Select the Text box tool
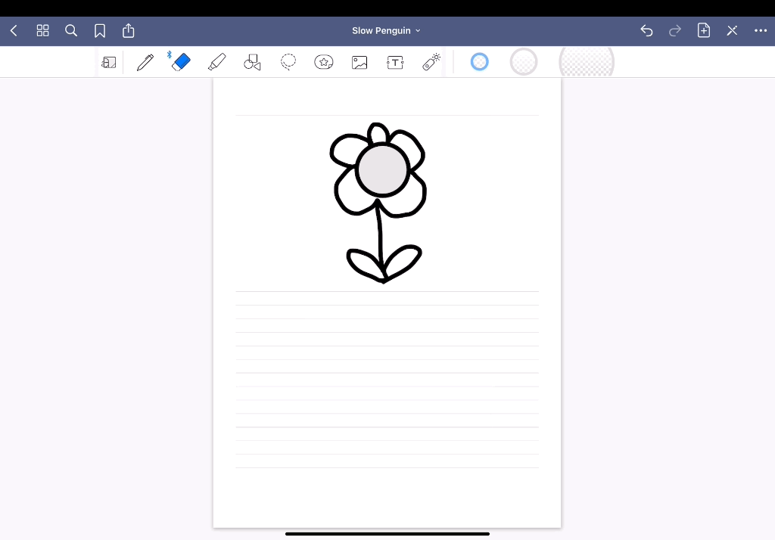The height and width of the screenshot is (540, 775). click(x=395, y=62)
